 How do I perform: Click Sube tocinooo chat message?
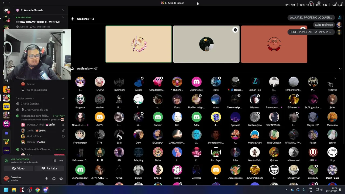point(324,25)
